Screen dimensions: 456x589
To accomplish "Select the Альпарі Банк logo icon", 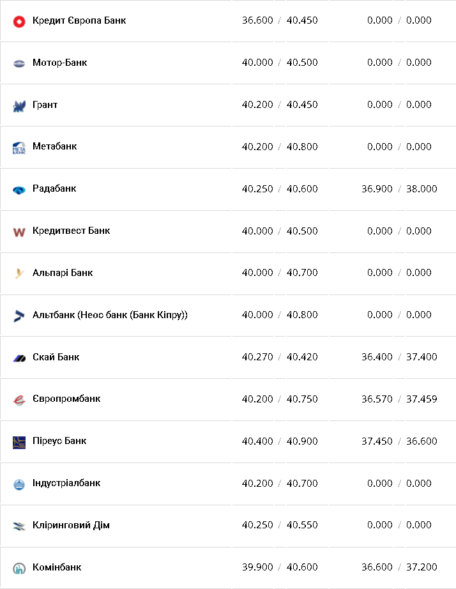I will pos(19,273).
